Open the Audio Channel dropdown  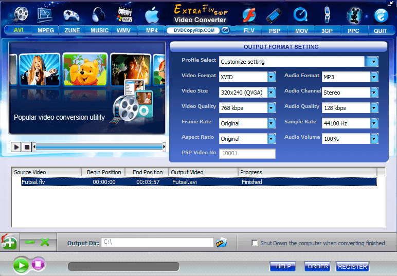(x=374, y=93)
